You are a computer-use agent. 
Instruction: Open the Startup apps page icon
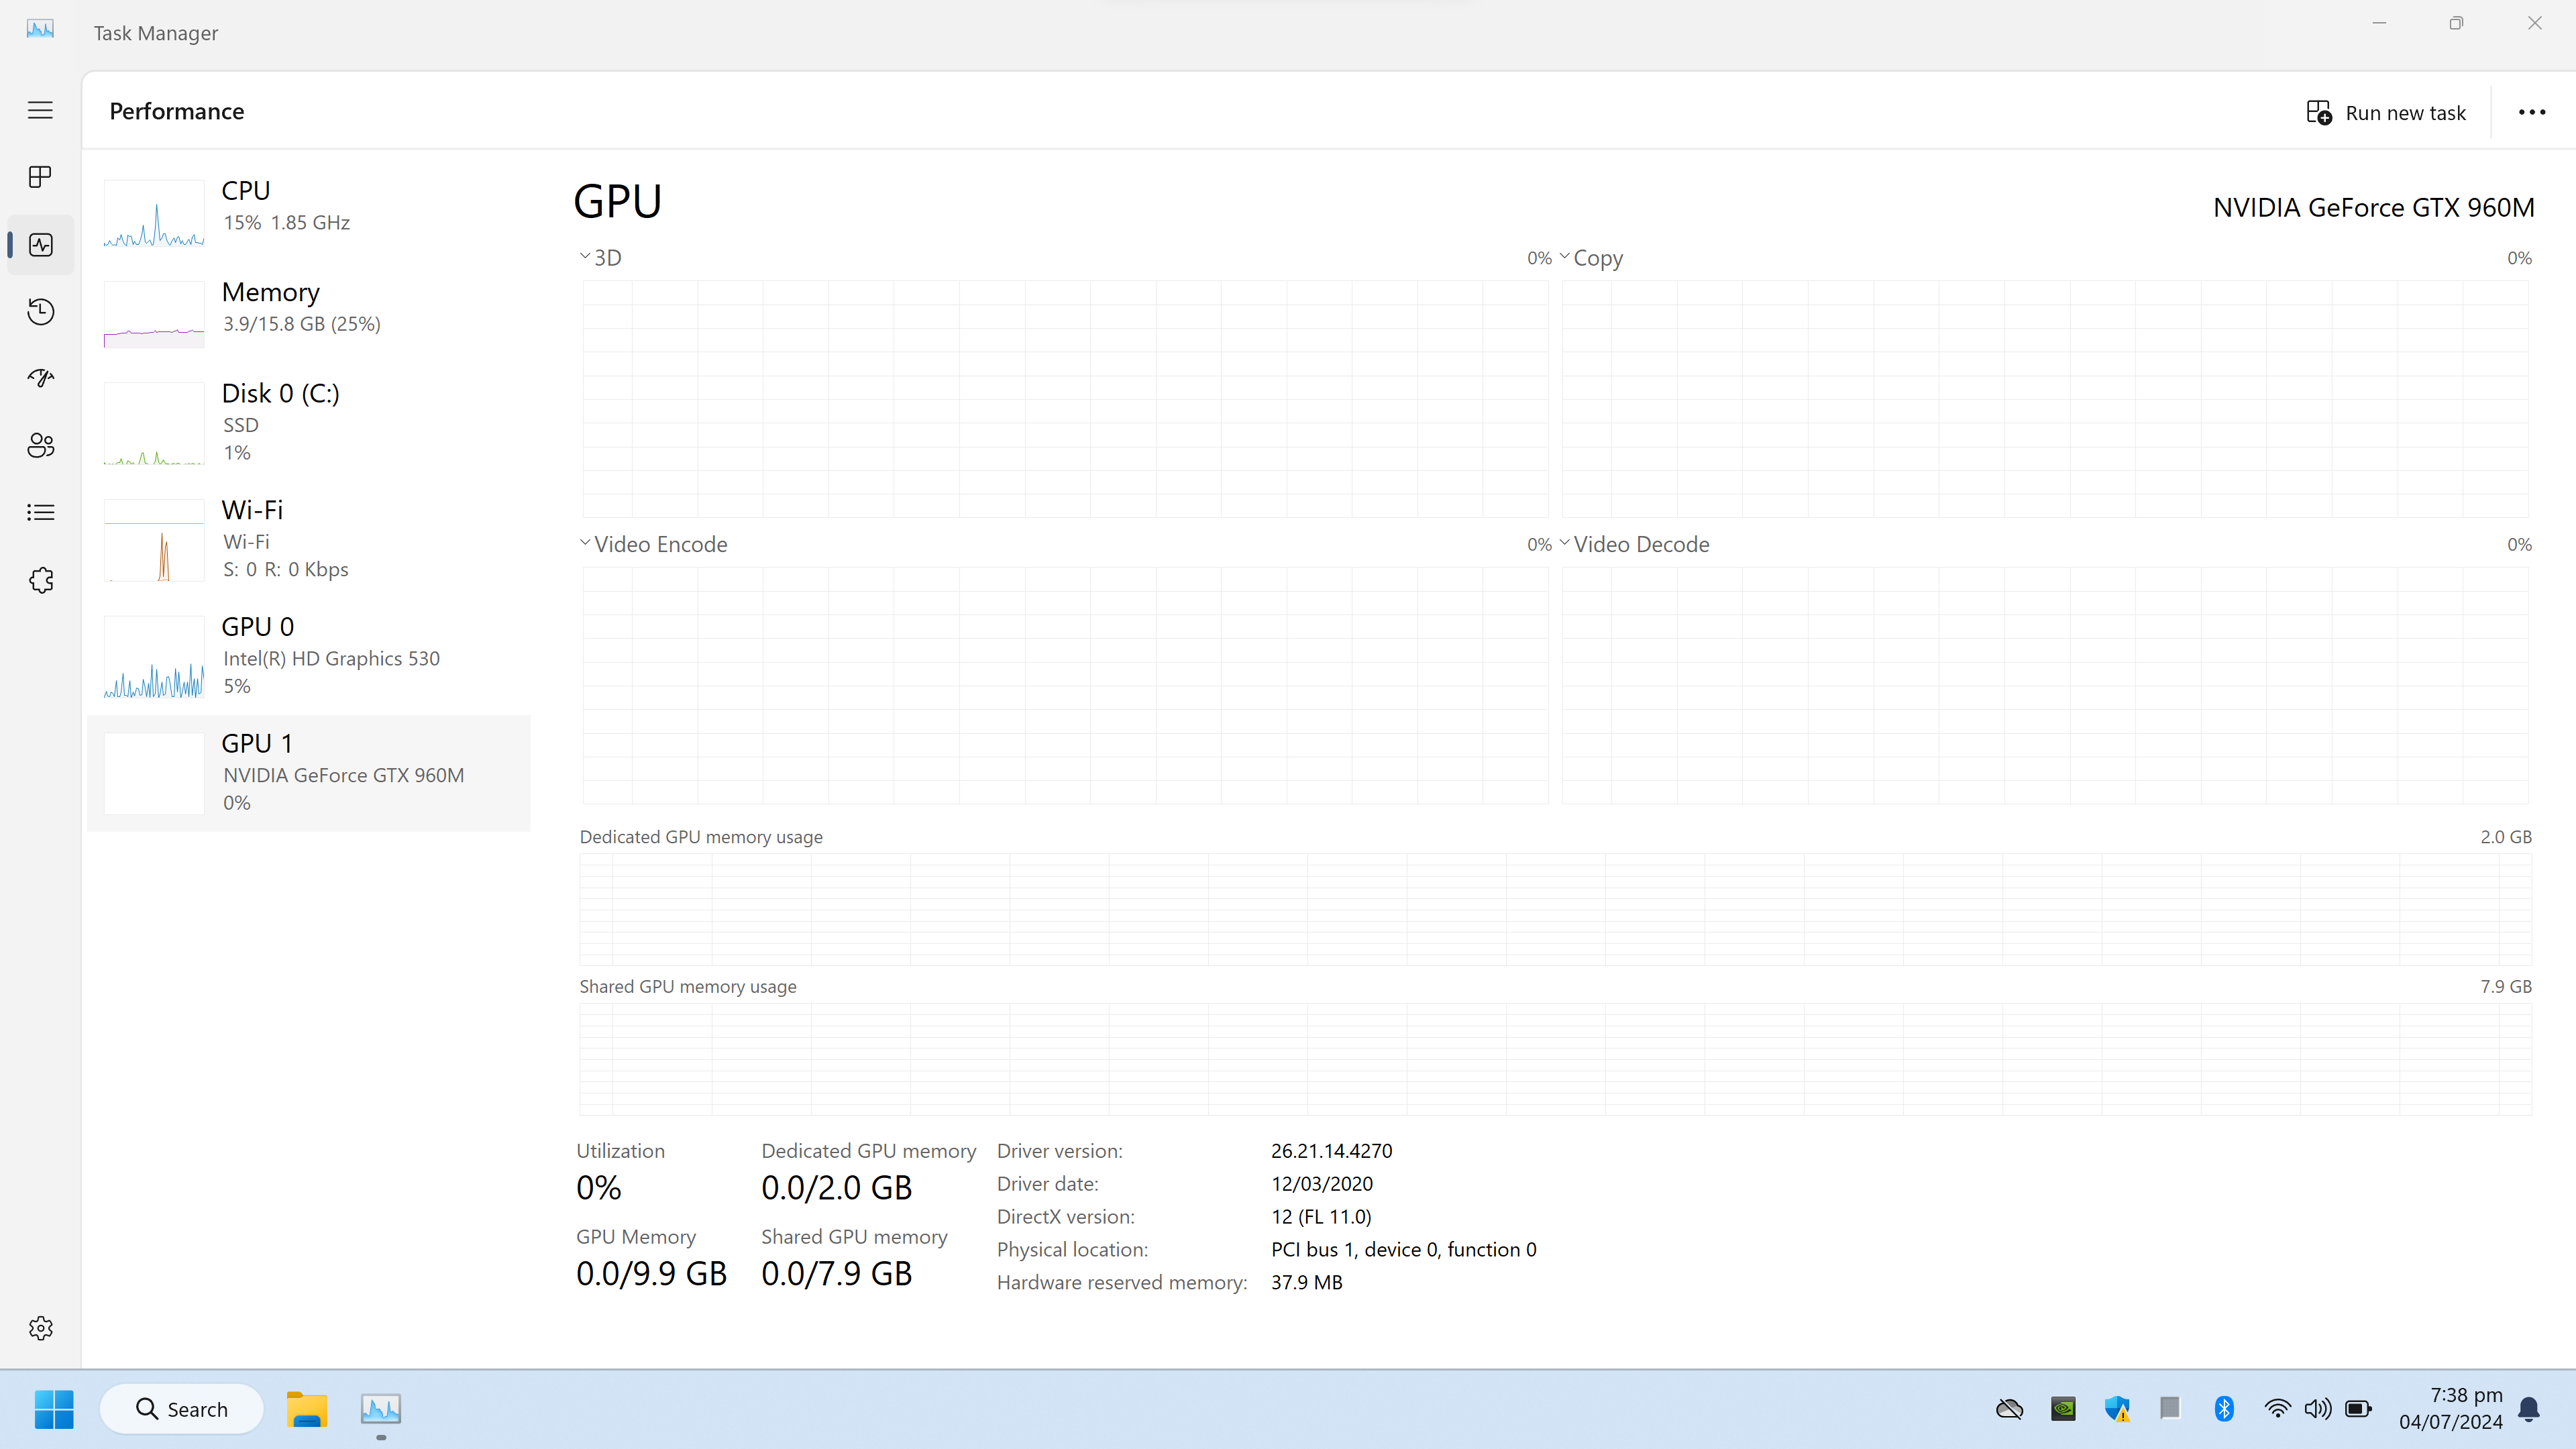tap(40, 378)
